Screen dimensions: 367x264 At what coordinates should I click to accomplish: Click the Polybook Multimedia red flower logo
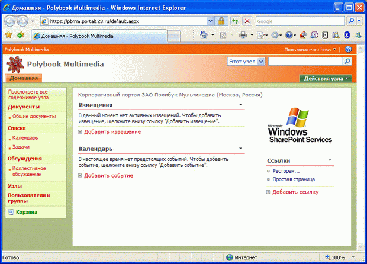15,65
